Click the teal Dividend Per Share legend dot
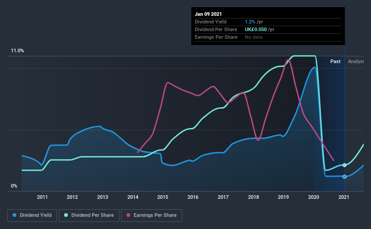Image resolution: width=371 pixels, height=229 pixels. click(x=66, y=215)
